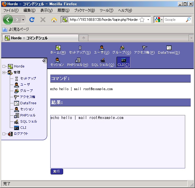Open ユーザ(U) icon in top menu

click(101, 48)
